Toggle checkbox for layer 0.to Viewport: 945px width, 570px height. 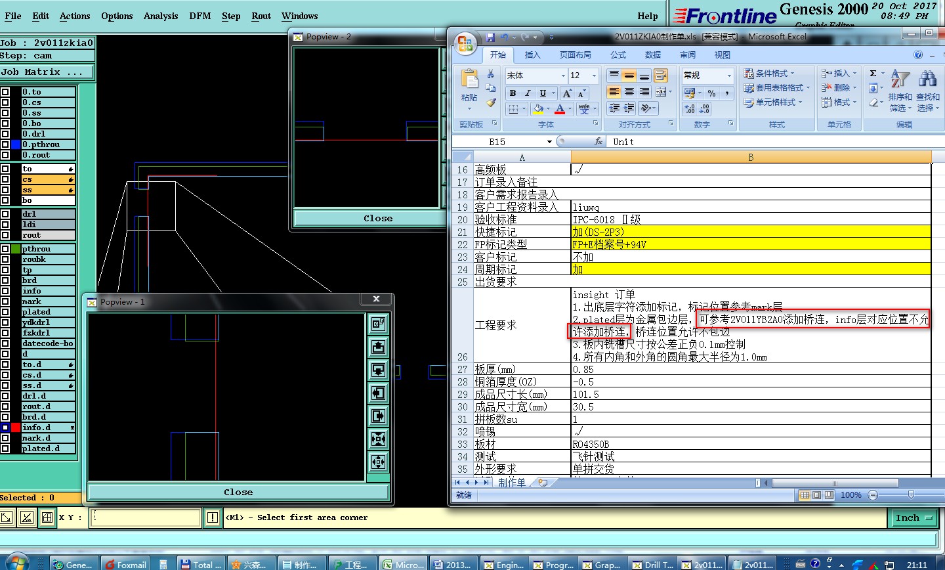5,92
